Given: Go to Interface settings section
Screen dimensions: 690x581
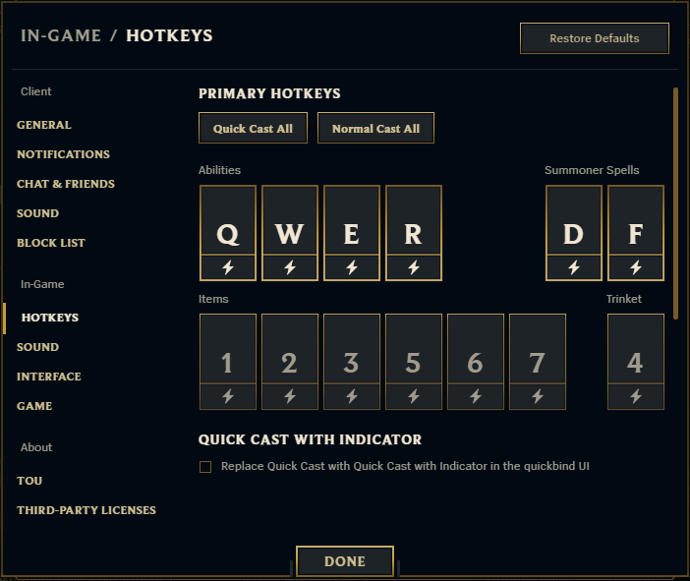Looking at the screenshot, I should [x=49, y=377].
